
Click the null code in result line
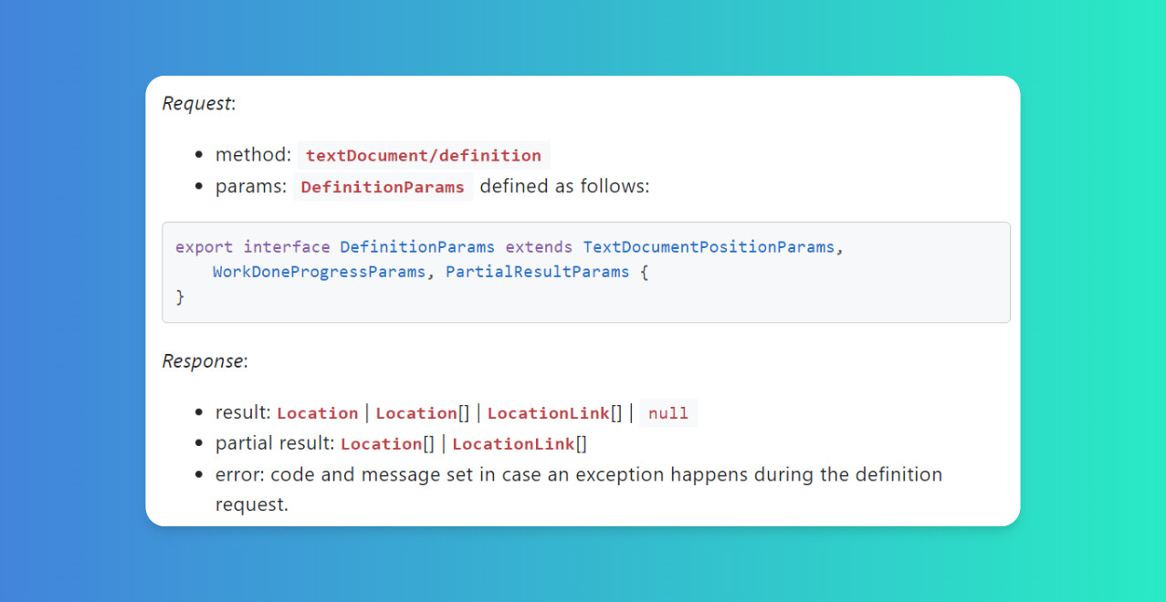[x=668, y=413]
